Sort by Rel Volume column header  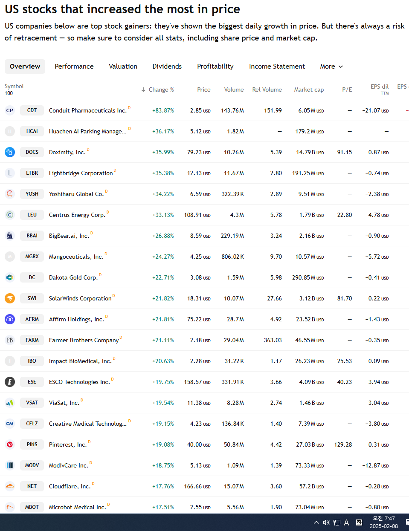267,89
